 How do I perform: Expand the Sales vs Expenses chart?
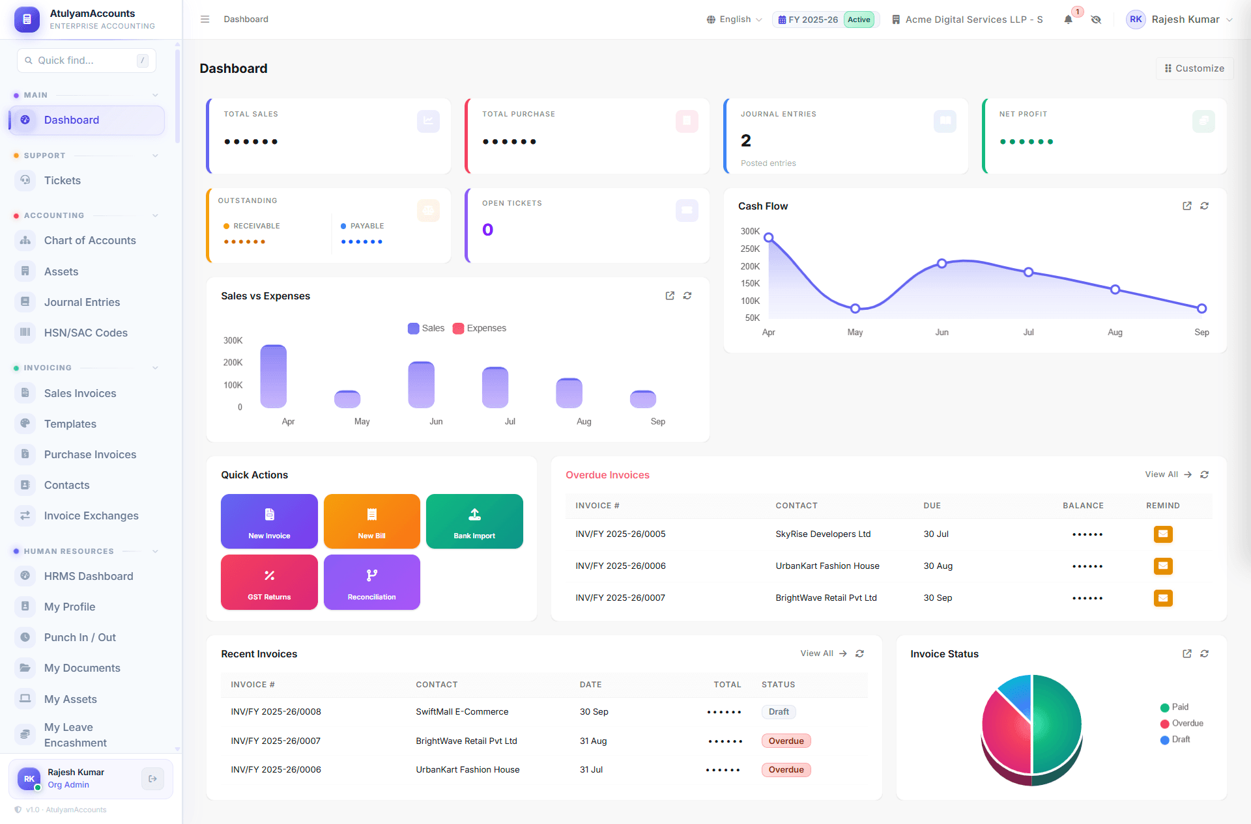(x=670, y=295)
